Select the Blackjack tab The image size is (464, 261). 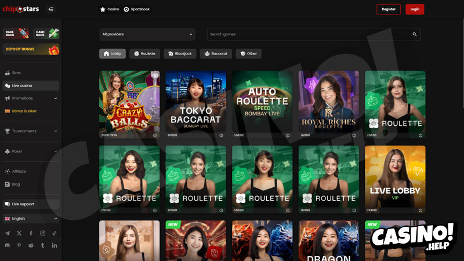pyautogui.click(x=180, y=53)
